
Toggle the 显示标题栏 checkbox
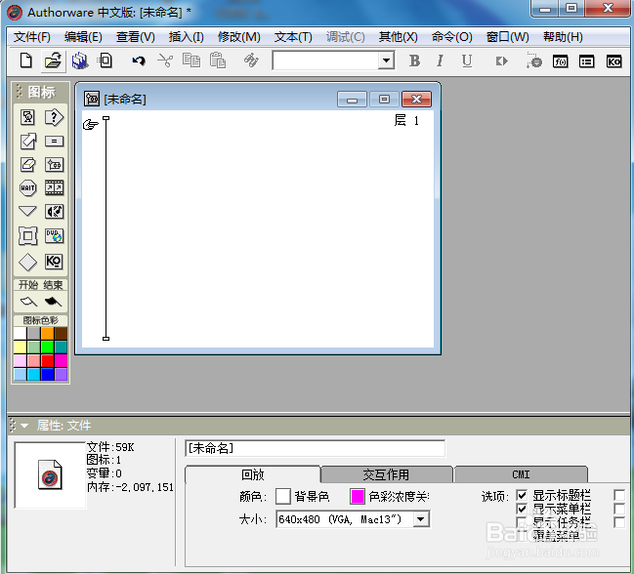[x=522, y=495]
